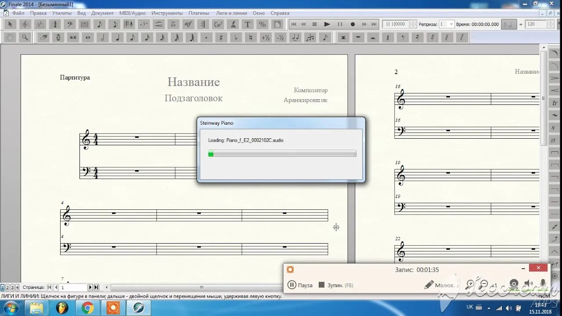Choose the whole note duration
The image size is (562, 316).
[88, 38]
